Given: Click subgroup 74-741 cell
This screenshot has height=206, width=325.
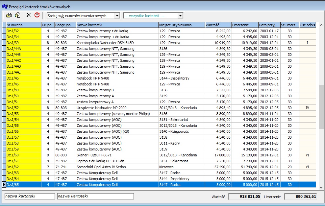Looking at the screenshot, I should click(65, 167).
